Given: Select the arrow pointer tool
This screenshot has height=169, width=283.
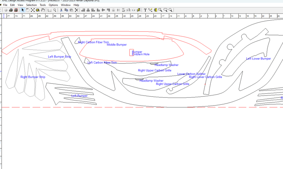Looking at the screenshot, I should pyautogui.click(x=23, y=10).
